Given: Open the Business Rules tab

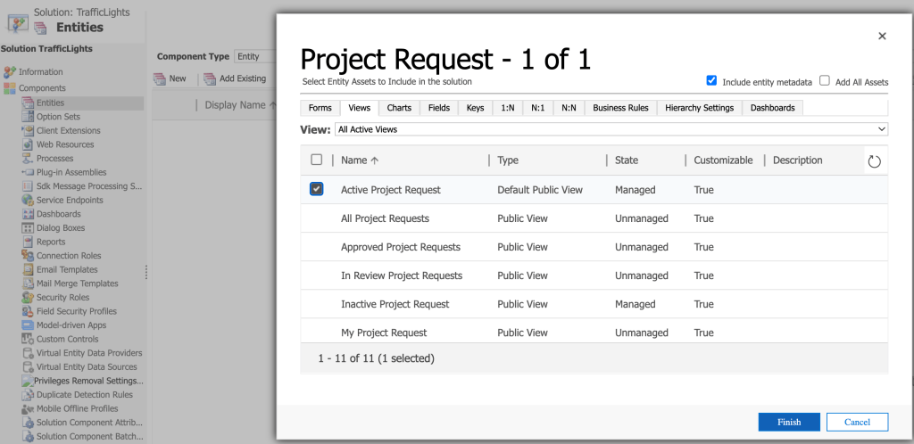Looking at the screenshot, I should pos(620,108).
